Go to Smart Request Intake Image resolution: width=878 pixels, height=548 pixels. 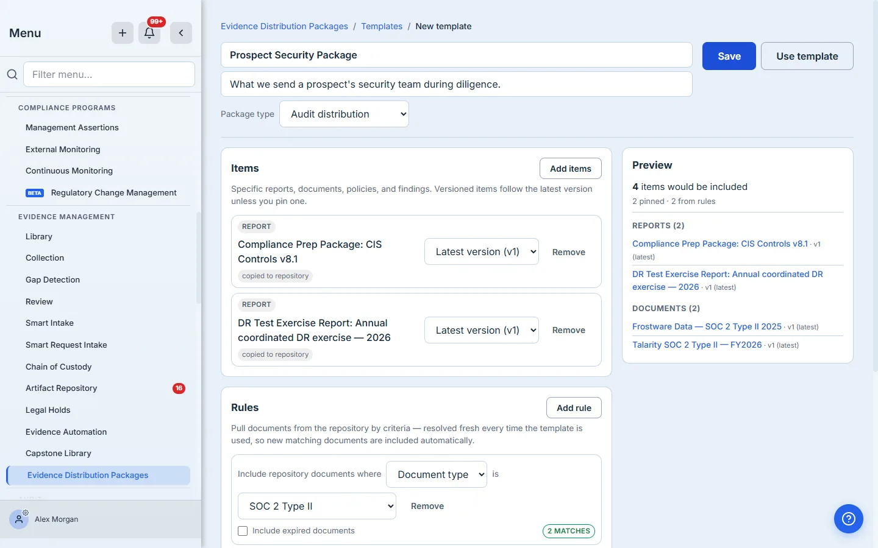click(66, 345)
